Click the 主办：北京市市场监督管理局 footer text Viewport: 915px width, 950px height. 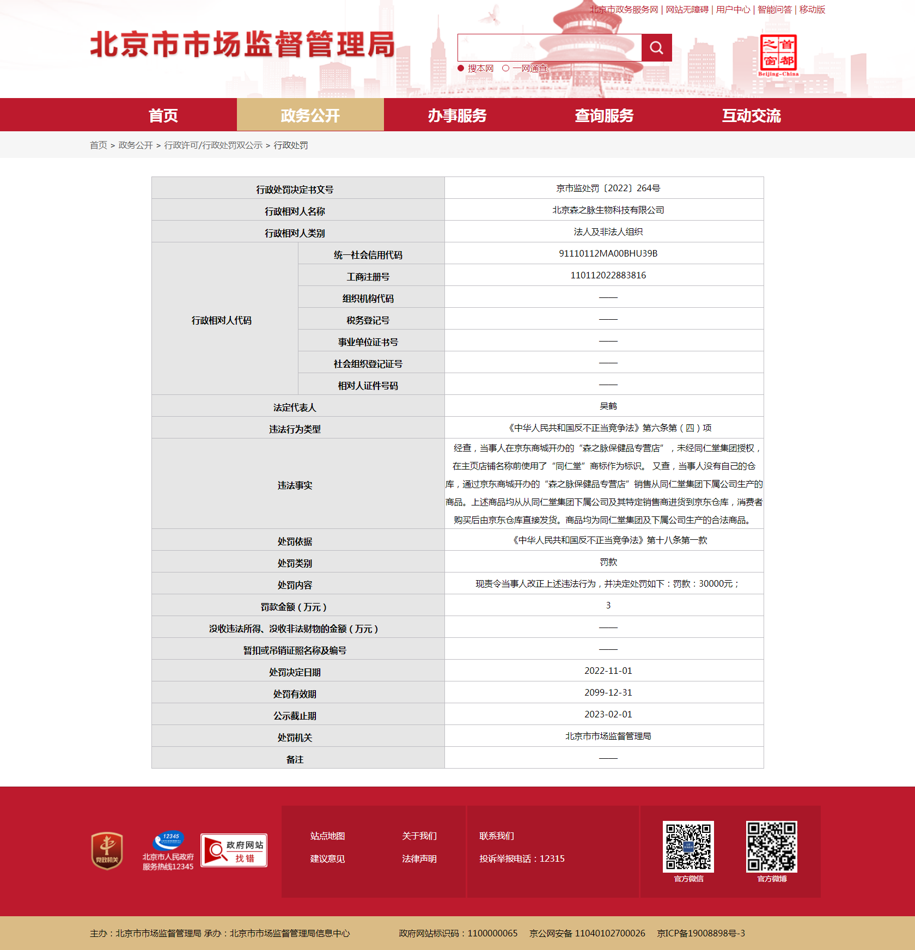point(145,933)
